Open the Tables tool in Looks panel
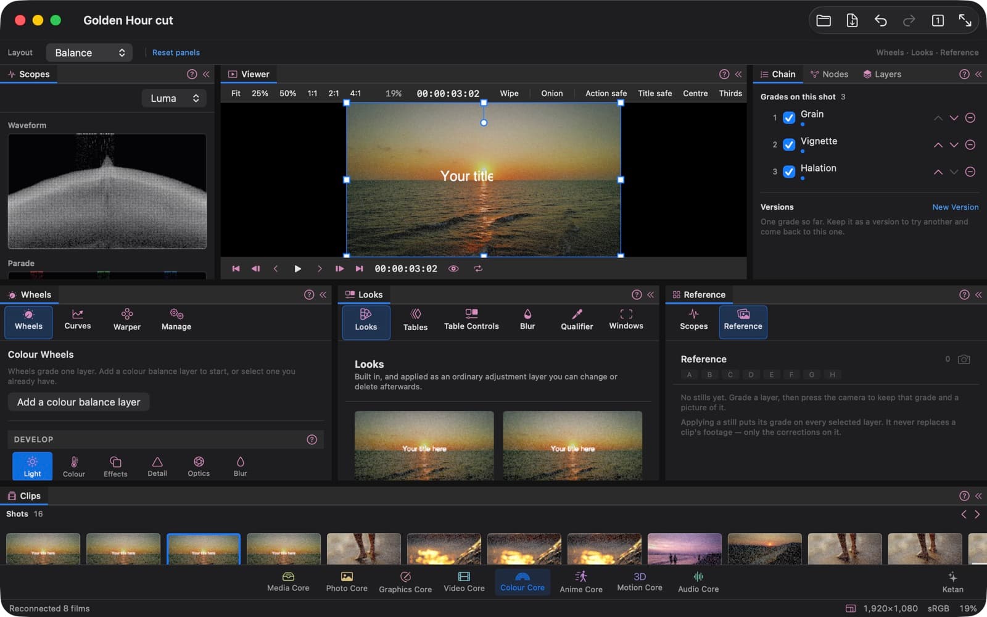 click(x=415, y=321)
